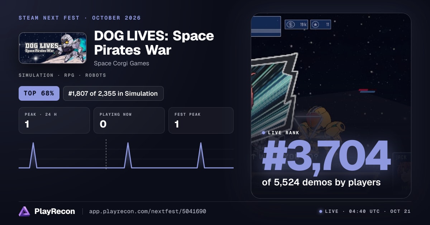Viewport: 430px width, 225px height.
Task: Open the DOG LIVES game capsule thumbnail
Action: pyautogui.click(x=53, y=48)
